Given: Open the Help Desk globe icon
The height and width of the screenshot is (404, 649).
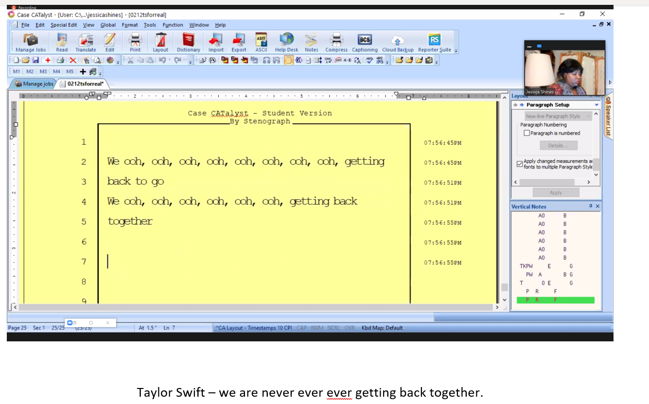Looking at the screenshot, I should coord(287,43).
